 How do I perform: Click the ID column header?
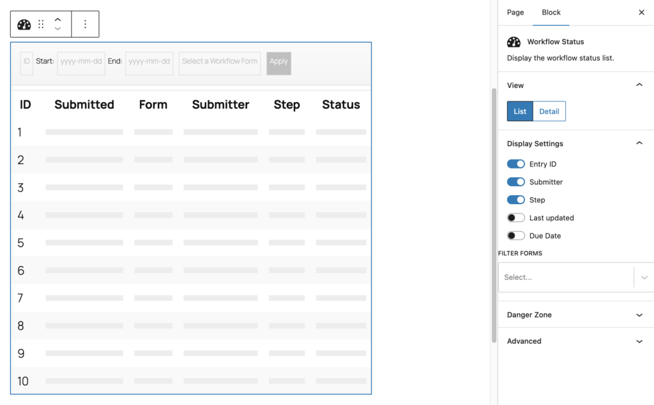(x=26, y=105)
